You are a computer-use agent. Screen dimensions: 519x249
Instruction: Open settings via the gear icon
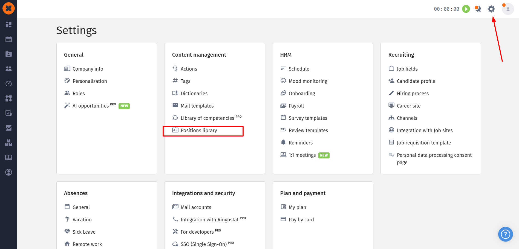[x=491, y=9]
